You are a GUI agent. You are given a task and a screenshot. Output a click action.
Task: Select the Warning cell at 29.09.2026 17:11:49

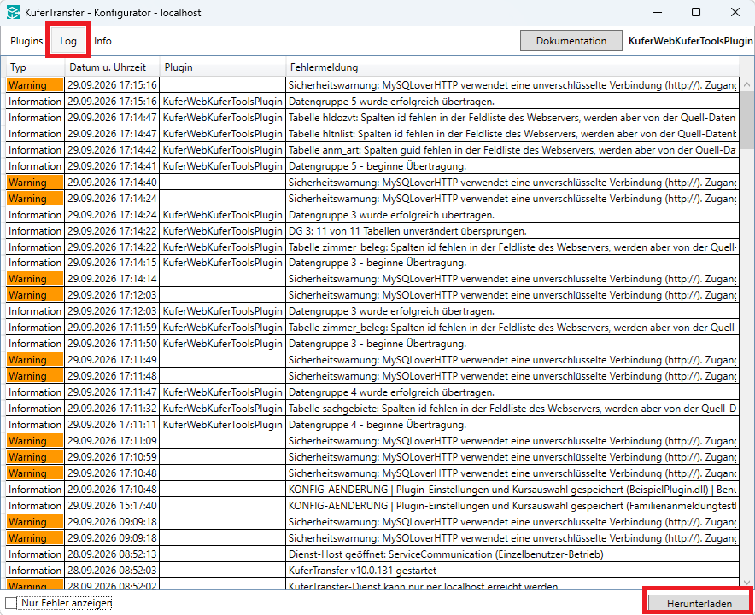[35, 360]
